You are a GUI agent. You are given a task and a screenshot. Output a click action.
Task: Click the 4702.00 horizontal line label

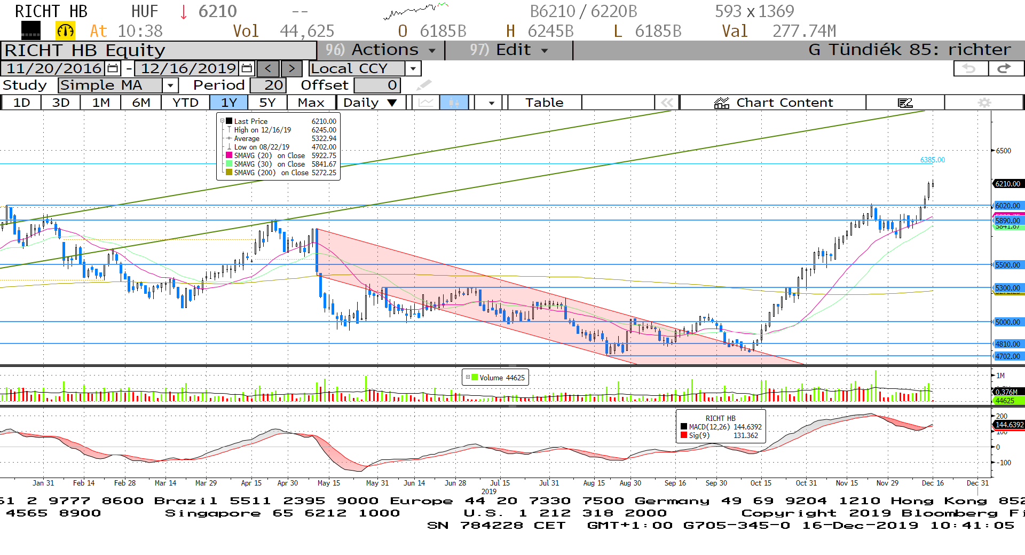1007,356
